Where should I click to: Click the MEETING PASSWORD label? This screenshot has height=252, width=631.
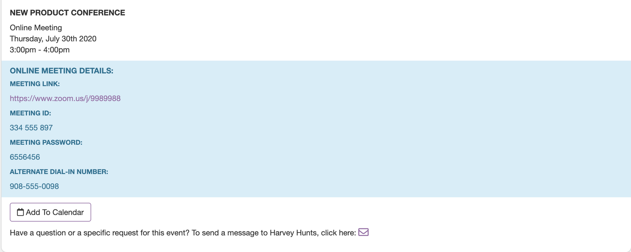(x=46, y=143)
